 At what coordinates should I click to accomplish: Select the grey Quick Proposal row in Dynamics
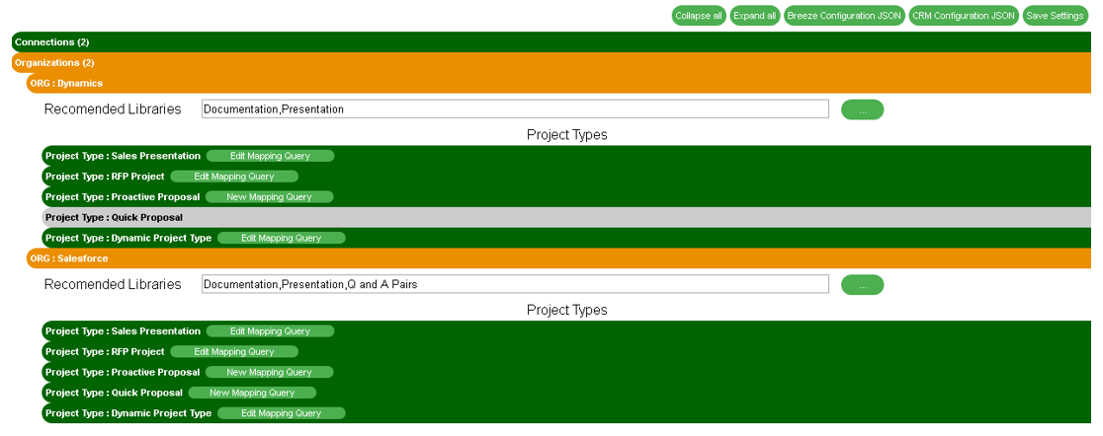pos(566,218)
